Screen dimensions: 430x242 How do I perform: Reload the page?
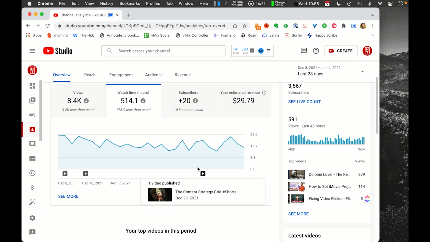(48, 26)
